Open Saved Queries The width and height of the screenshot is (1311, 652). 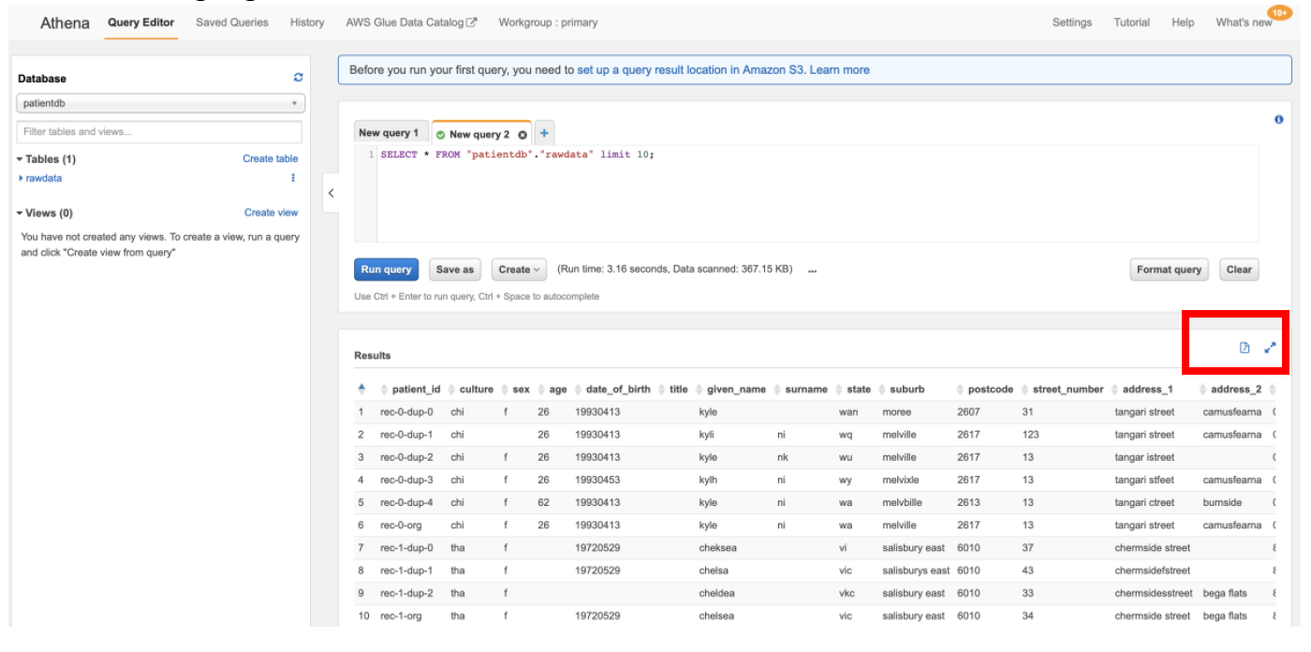point(232,22)
